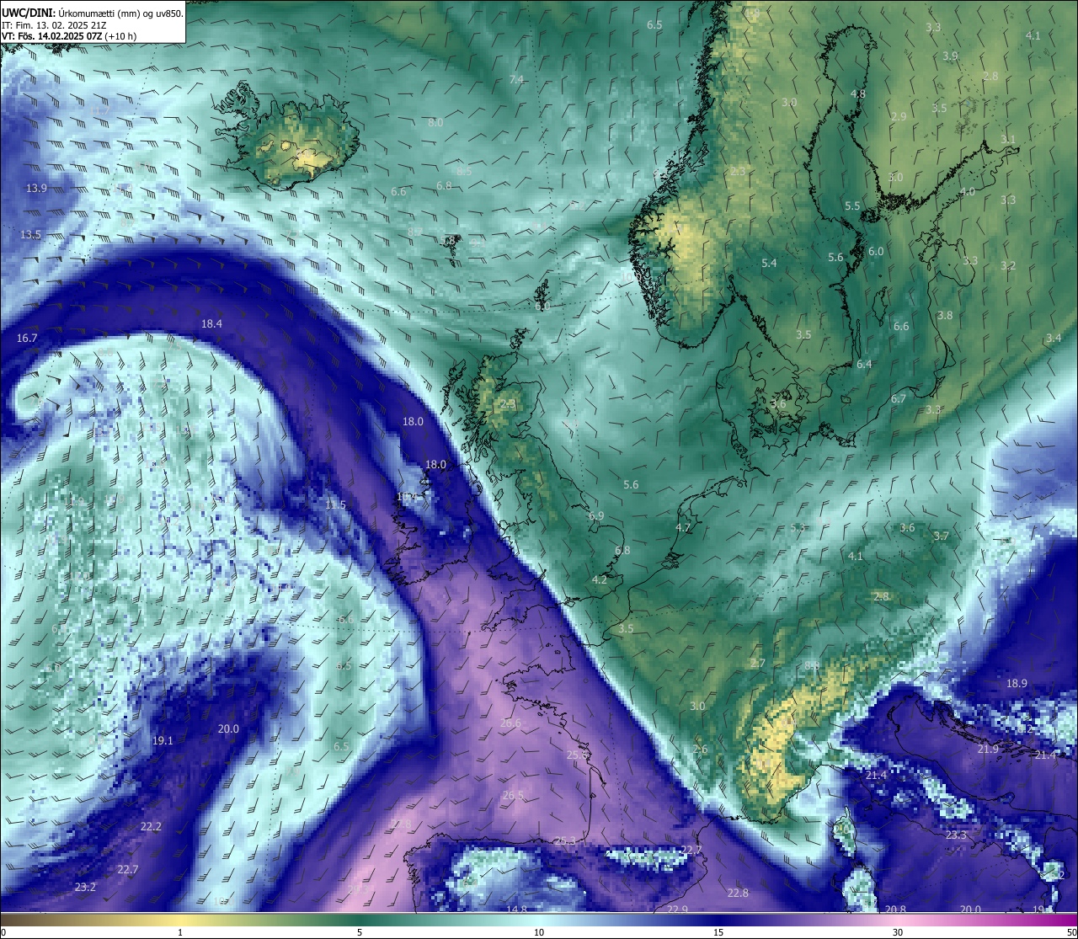Click the '5' tick label on the color scale
Viewport: 1078px width, 939px height.
(360, 932)
